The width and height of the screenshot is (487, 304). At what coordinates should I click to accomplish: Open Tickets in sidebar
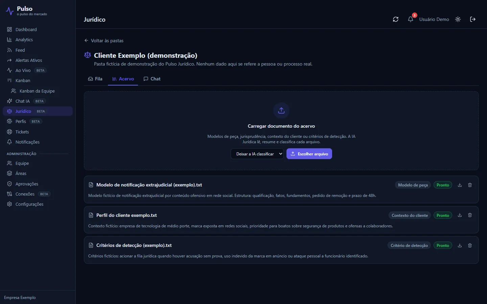pos(38,132)
